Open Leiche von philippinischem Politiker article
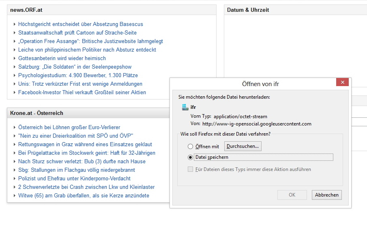Image resolution: width=367 pixels, height=225 pixels. [x=87, y=50]
